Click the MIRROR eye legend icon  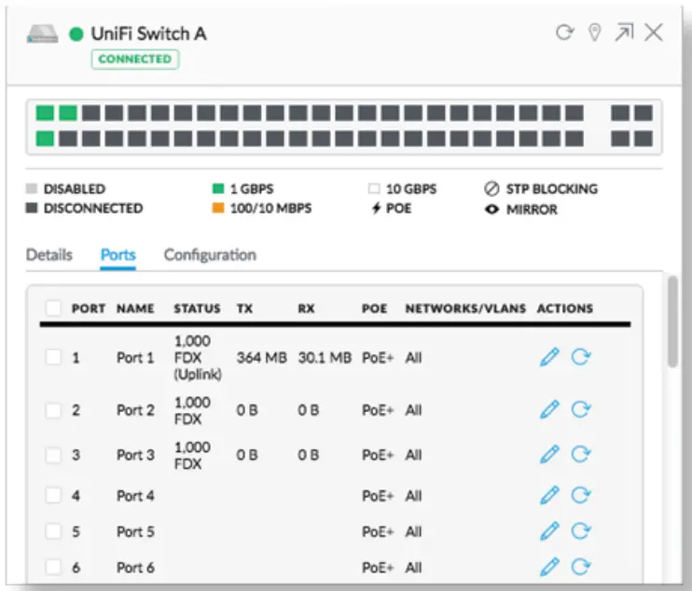coord(491,209)
